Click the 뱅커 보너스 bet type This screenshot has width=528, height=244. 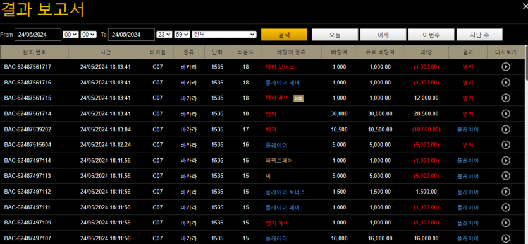click(280, 67)
